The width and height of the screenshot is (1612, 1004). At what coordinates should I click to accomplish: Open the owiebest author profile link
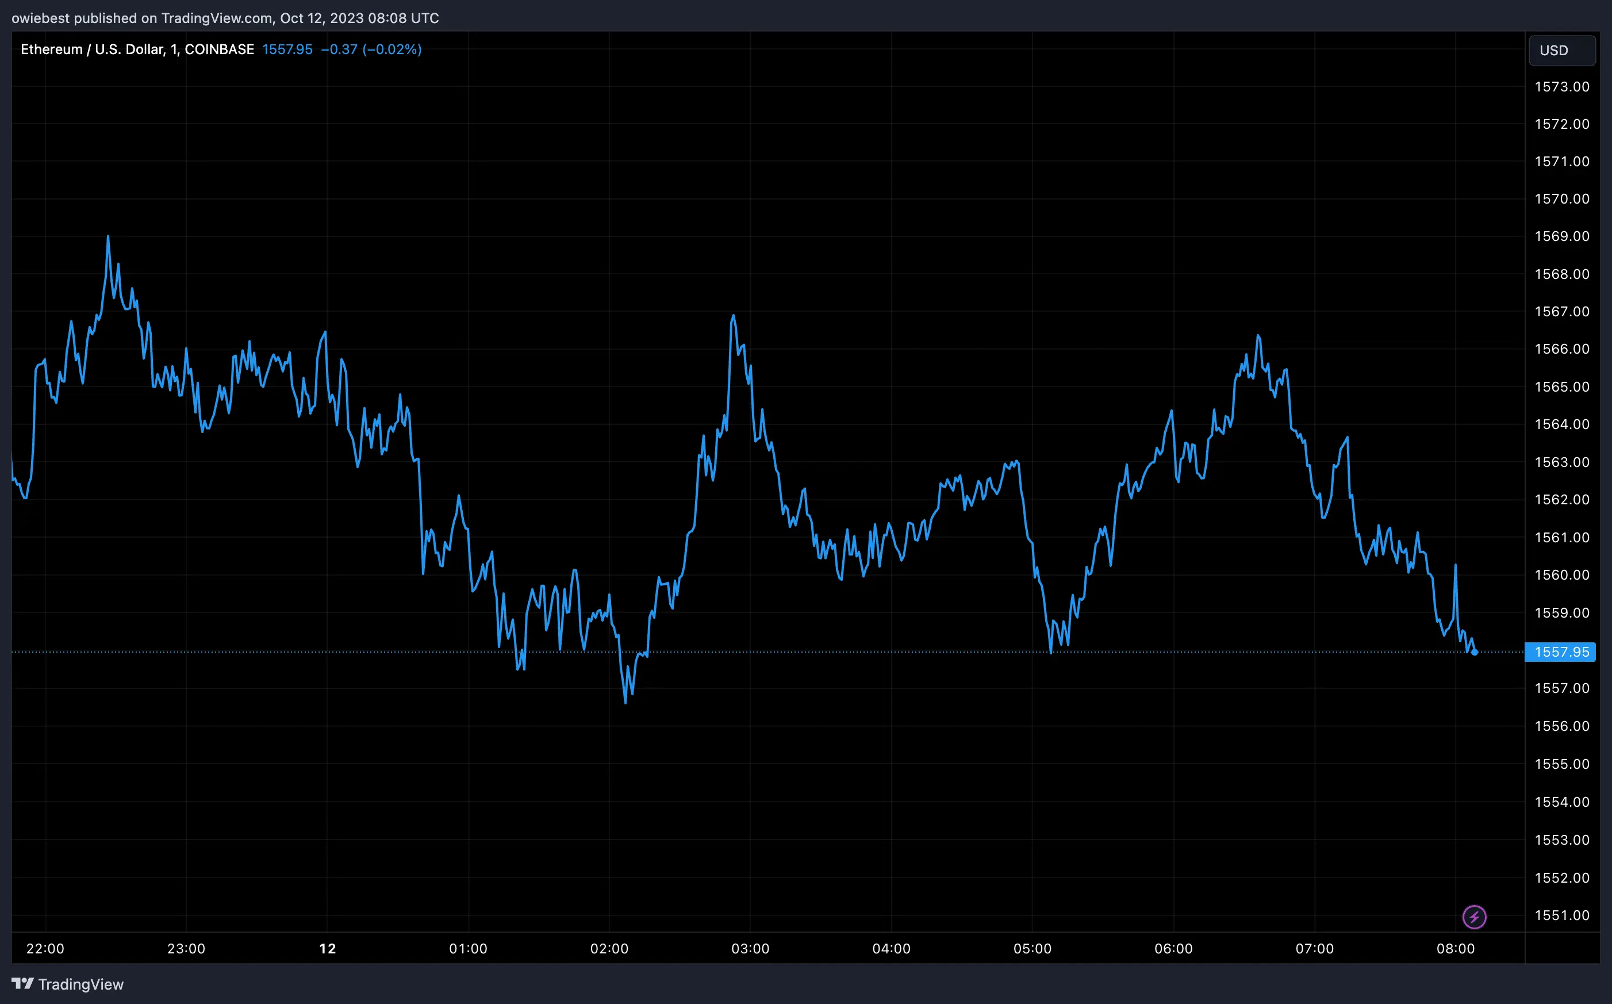point(43,18)
